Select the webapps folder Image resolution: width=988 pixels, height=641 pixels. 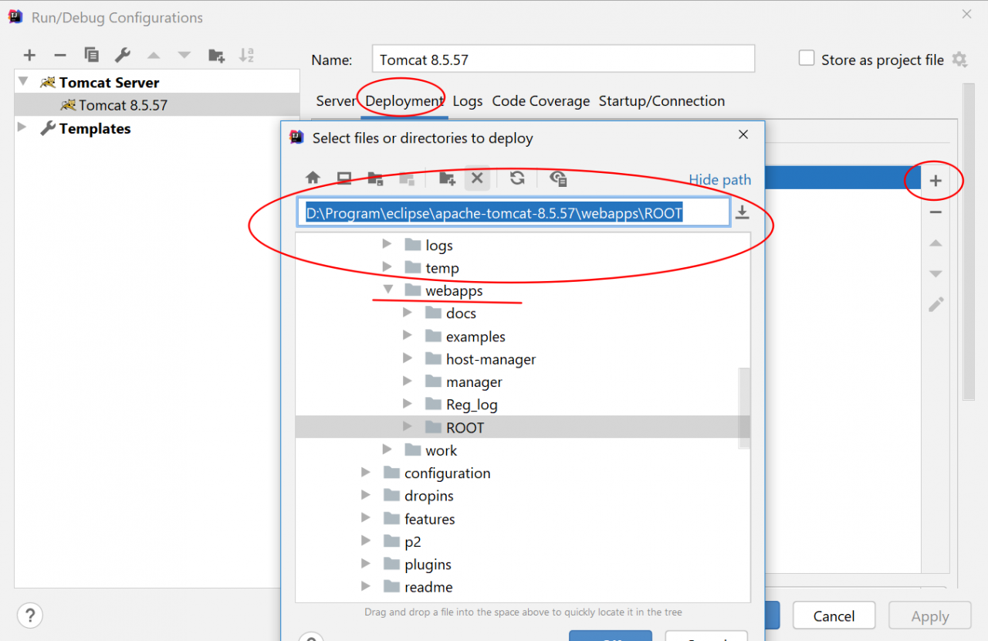(454, 290)
